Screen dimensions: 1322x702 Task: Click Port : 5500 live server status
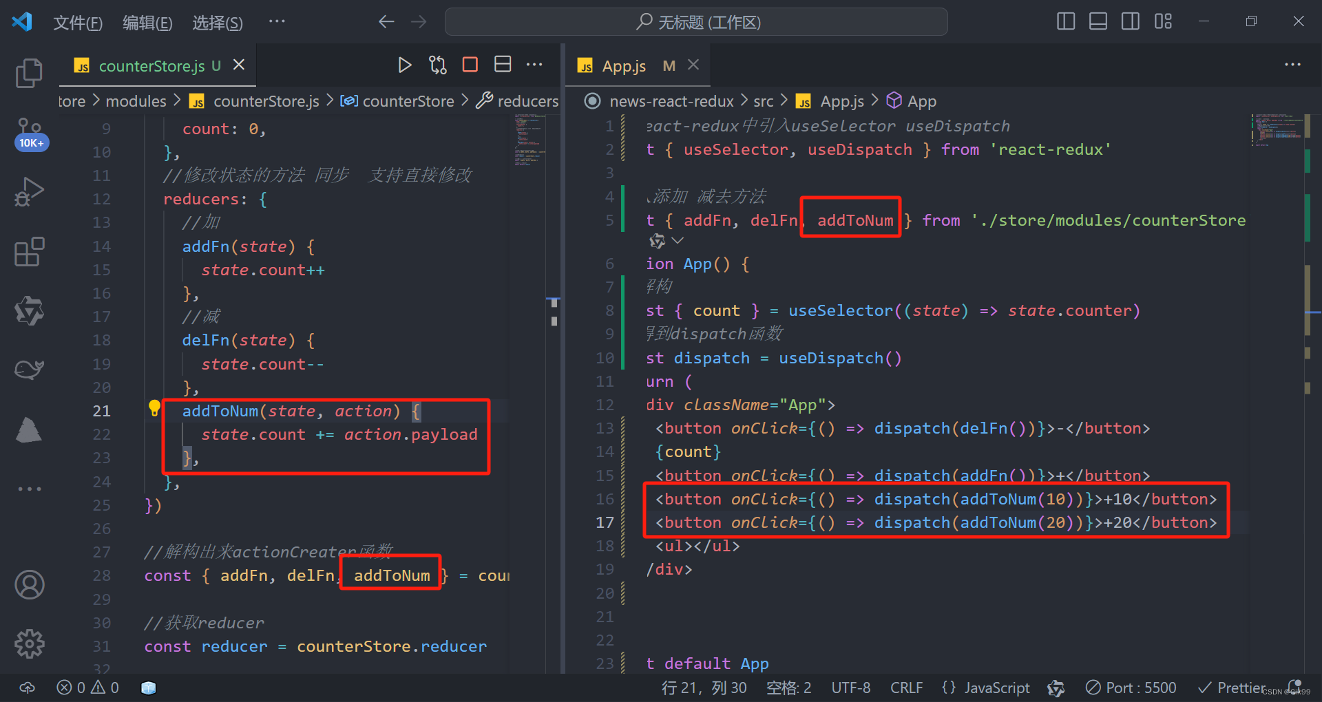tap(1131, 688)
